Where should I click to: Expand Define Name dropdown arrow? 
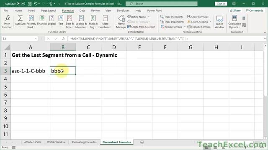[x=149, y=17]
